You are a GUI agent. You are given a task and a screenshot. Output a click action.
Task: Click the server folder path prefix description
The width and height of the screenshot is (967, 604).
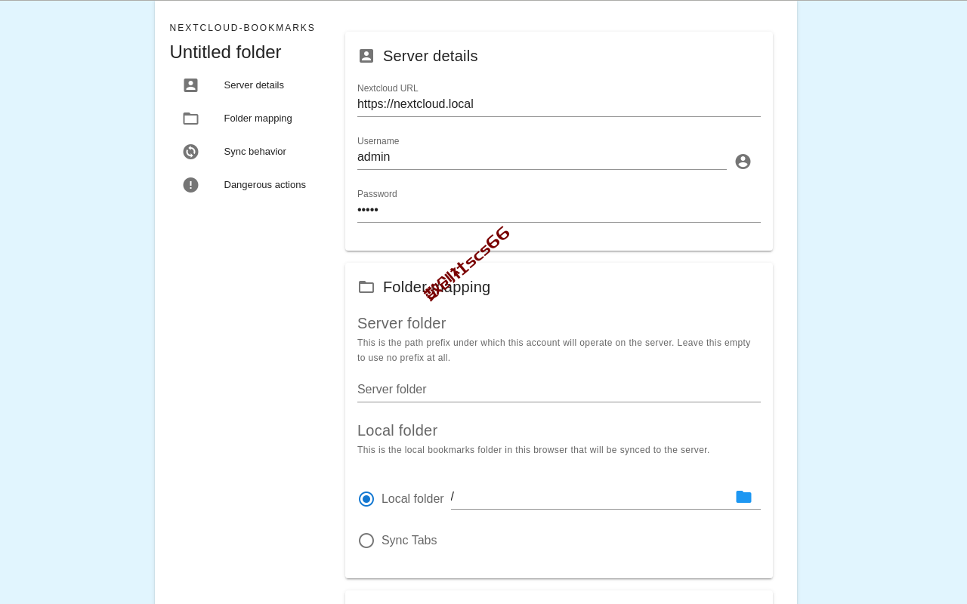pyautogui.click(x=554, y=350)
